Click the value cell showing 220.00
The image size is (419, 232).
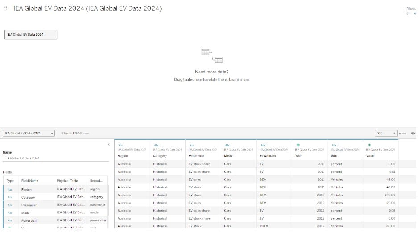tap(381, 195)
